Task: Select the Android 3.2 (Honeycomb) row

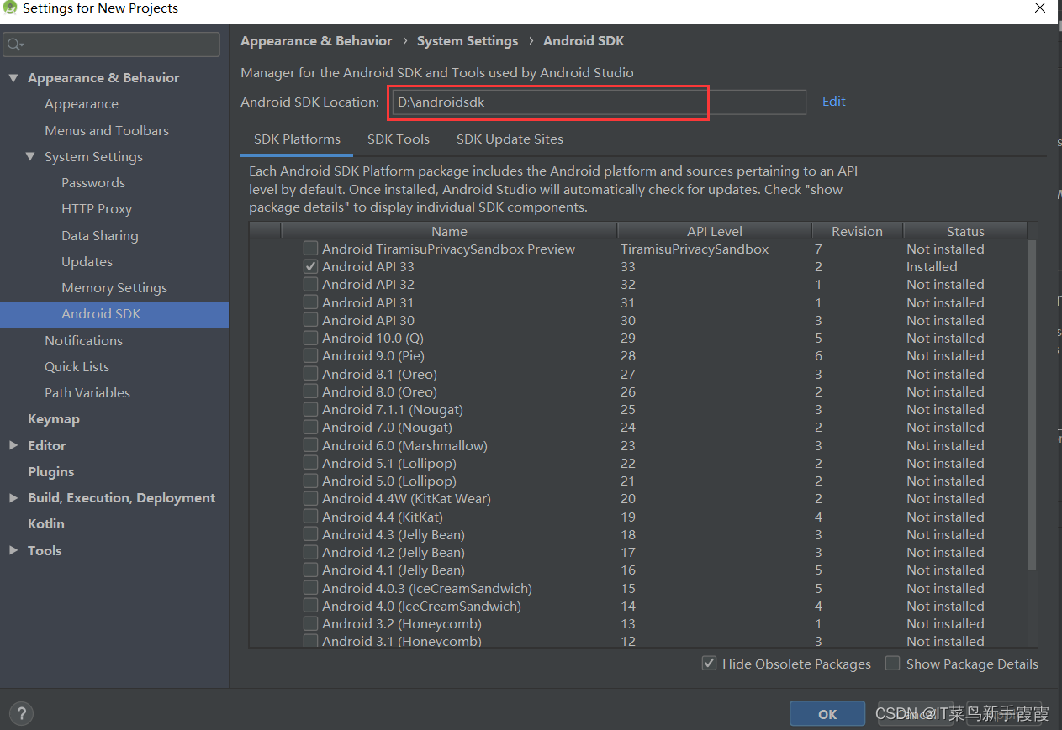Action: click(638, 623)
